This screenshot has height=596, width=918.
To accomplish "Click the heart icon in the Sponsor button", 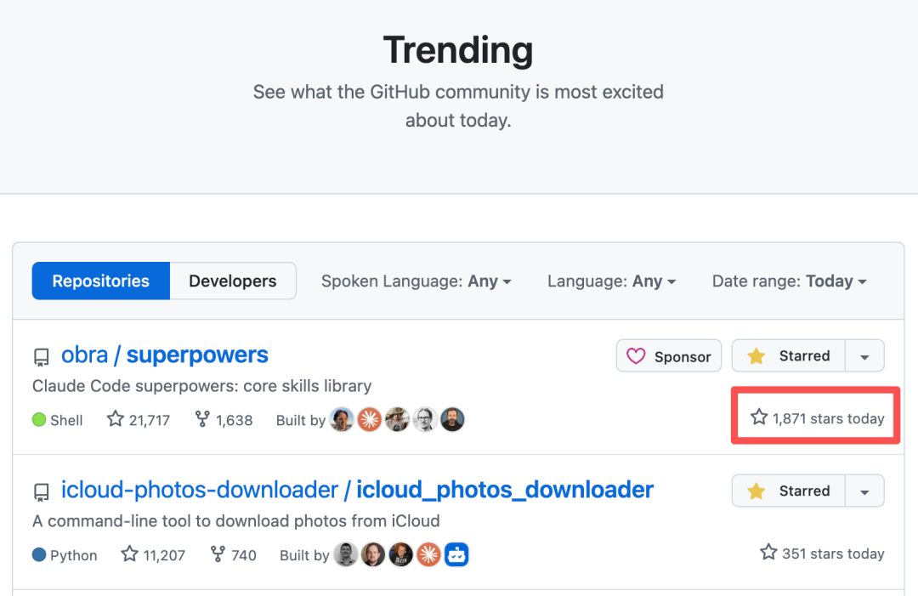I will click(x=636, y=355).
